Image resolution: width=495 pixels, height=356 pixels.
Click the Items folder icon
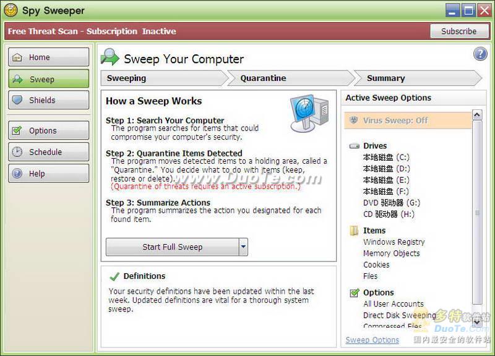click(x=354, y=231)
